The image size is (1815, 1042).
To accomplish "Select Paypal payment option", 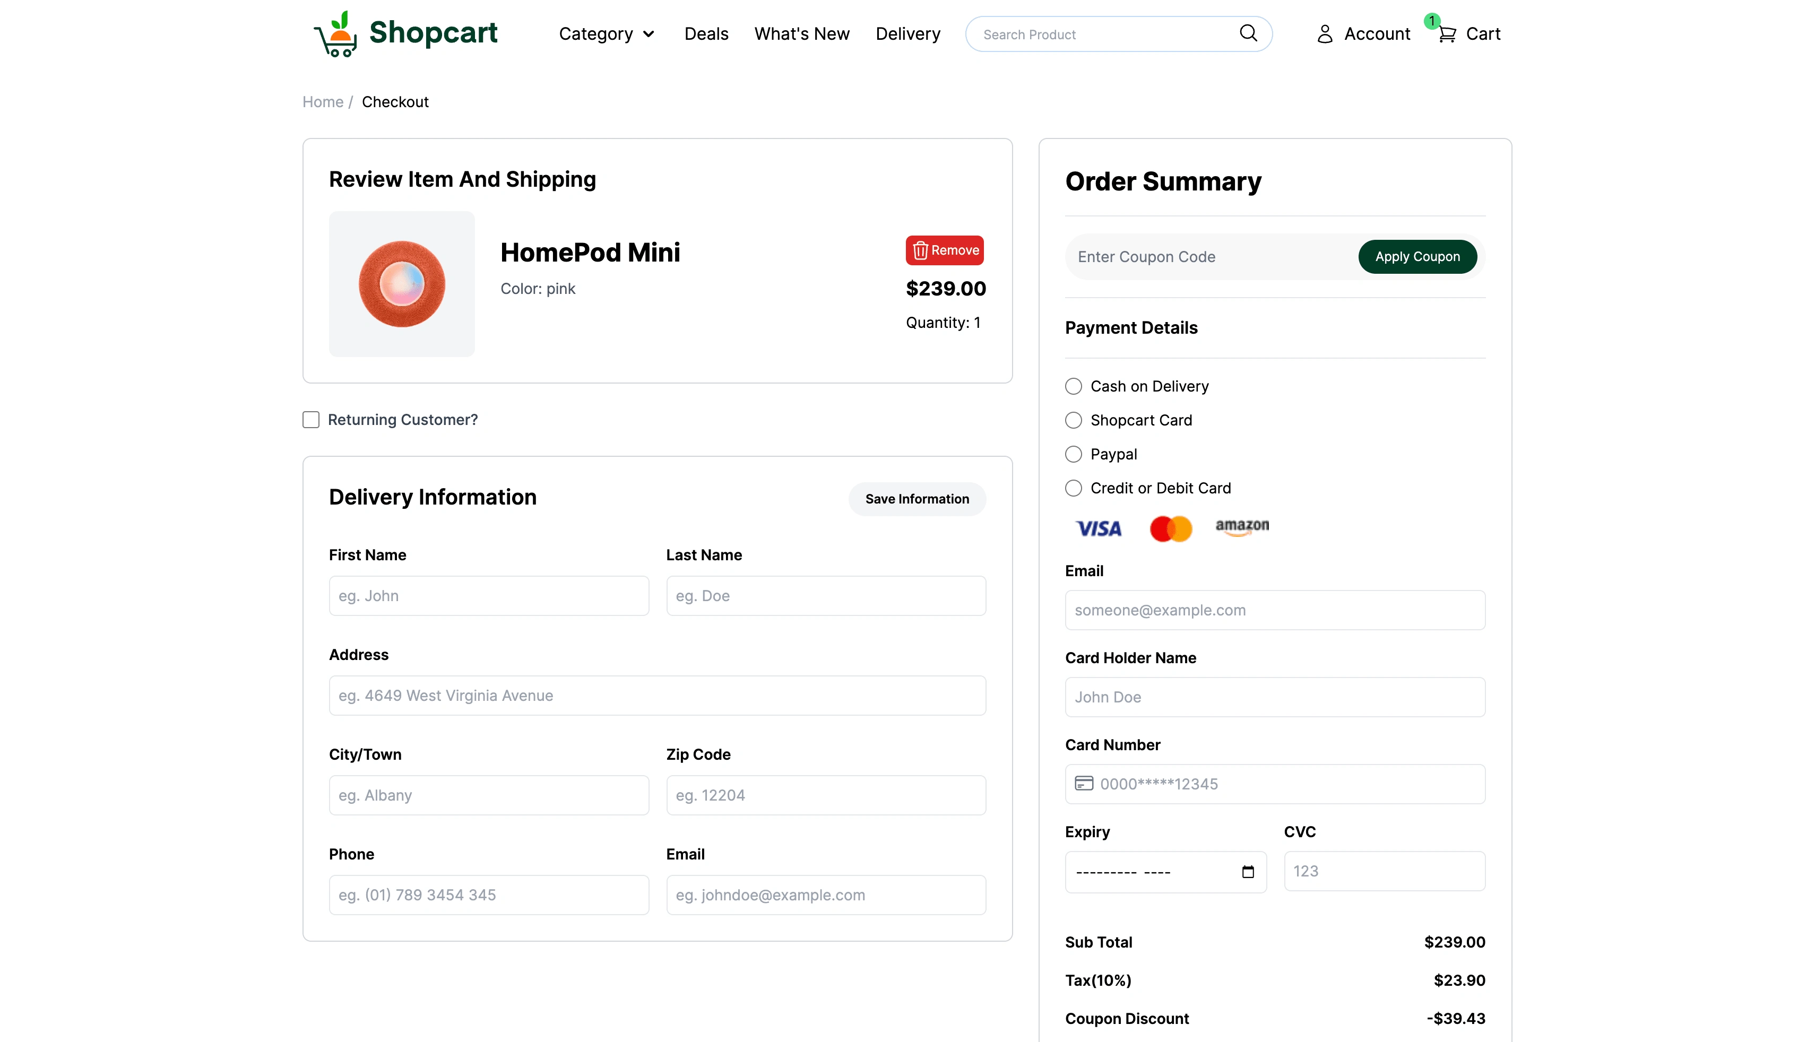I will 1073,455.
